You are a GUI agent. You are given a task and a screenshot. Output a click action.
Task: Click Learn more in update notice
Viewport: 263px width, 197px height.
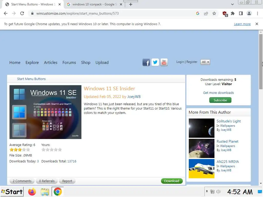coord(242,24)
